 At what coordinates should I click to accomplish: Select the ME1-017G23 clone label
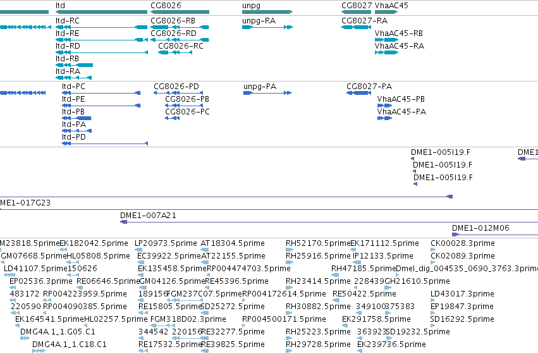[25, 203]
